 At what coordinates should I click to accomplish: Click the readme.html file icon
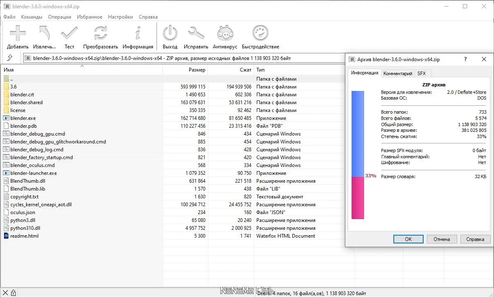6,236
